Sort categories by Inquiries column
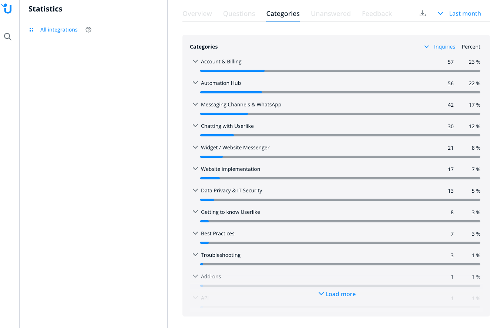The width and height of the screenshot is (497, 328). click(x=444, y=47)
